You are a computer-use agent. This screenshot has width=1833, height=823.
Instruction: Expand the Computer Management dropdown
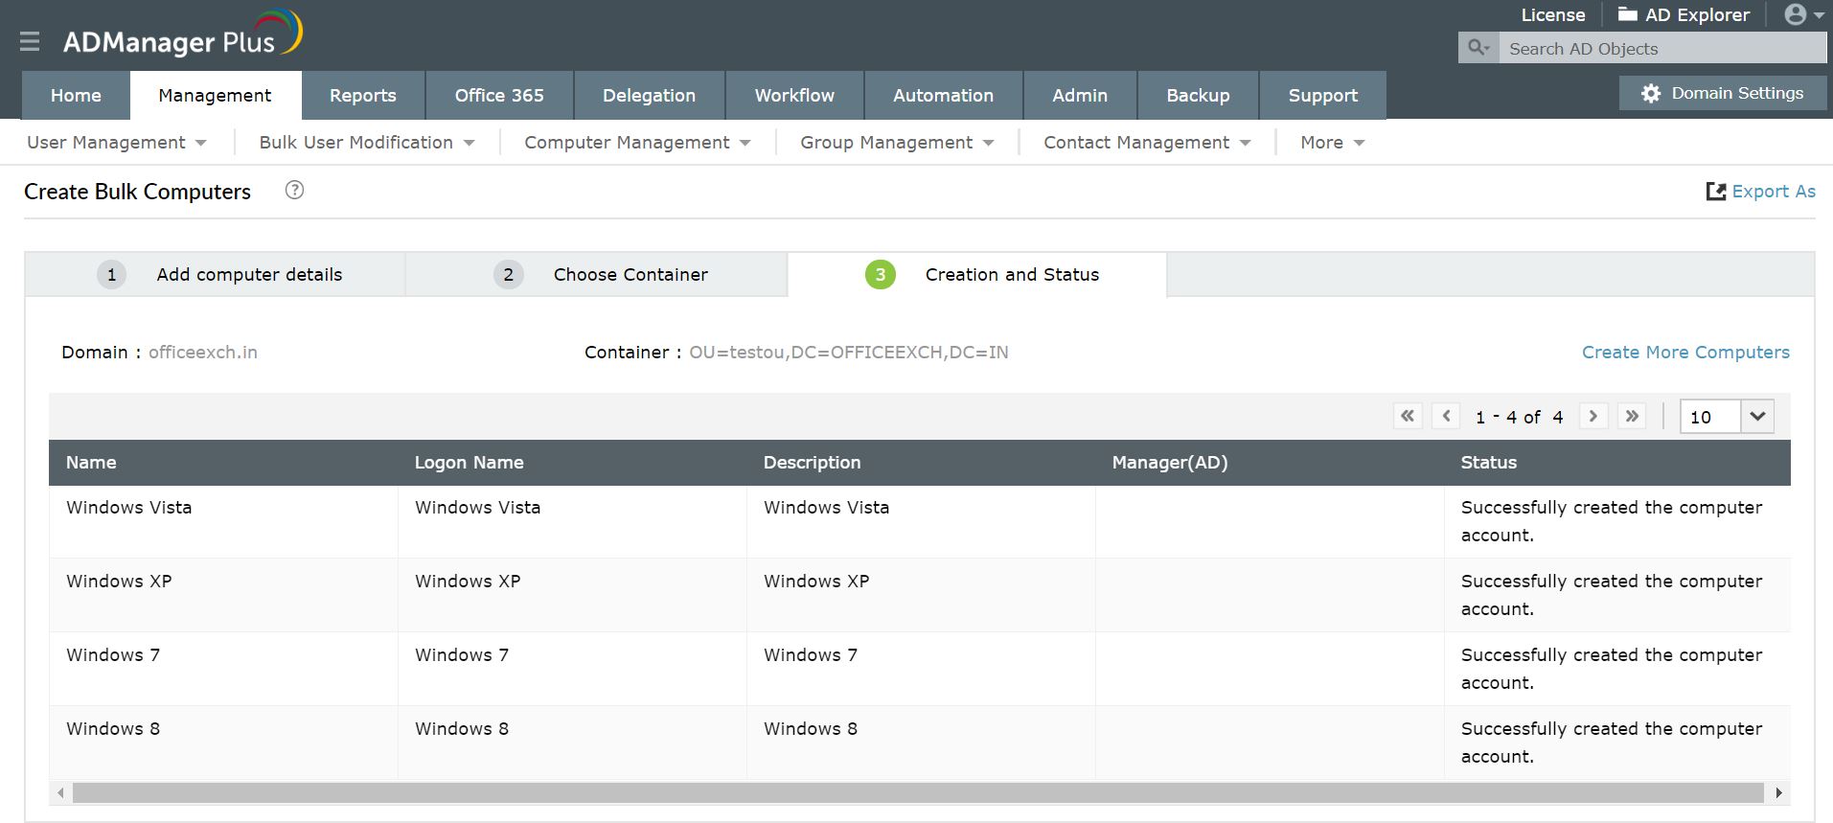[x=637, y=143]
